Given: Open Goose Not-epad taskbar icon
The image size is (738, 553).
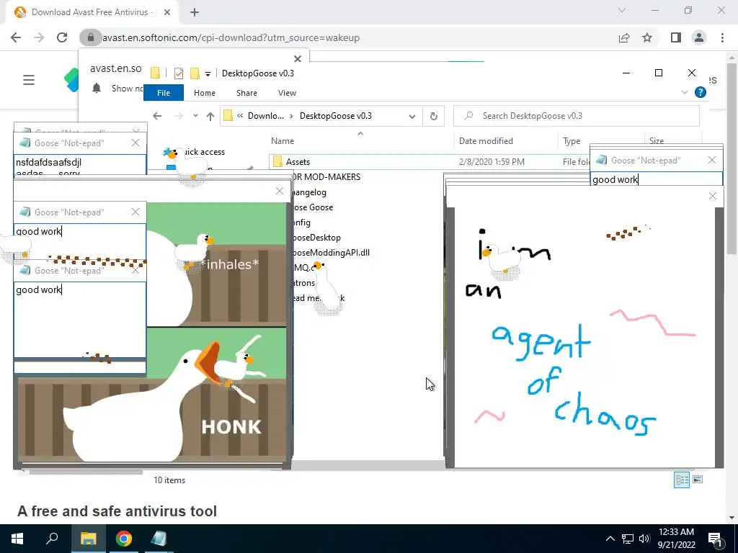Looking at the screenshot, I should (x=159, y=539).
